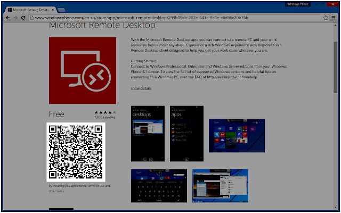Open the on-screen keyboard screenshot thumbnail
341x213 pixels.
pyautogui.click(x=159, y=186)
